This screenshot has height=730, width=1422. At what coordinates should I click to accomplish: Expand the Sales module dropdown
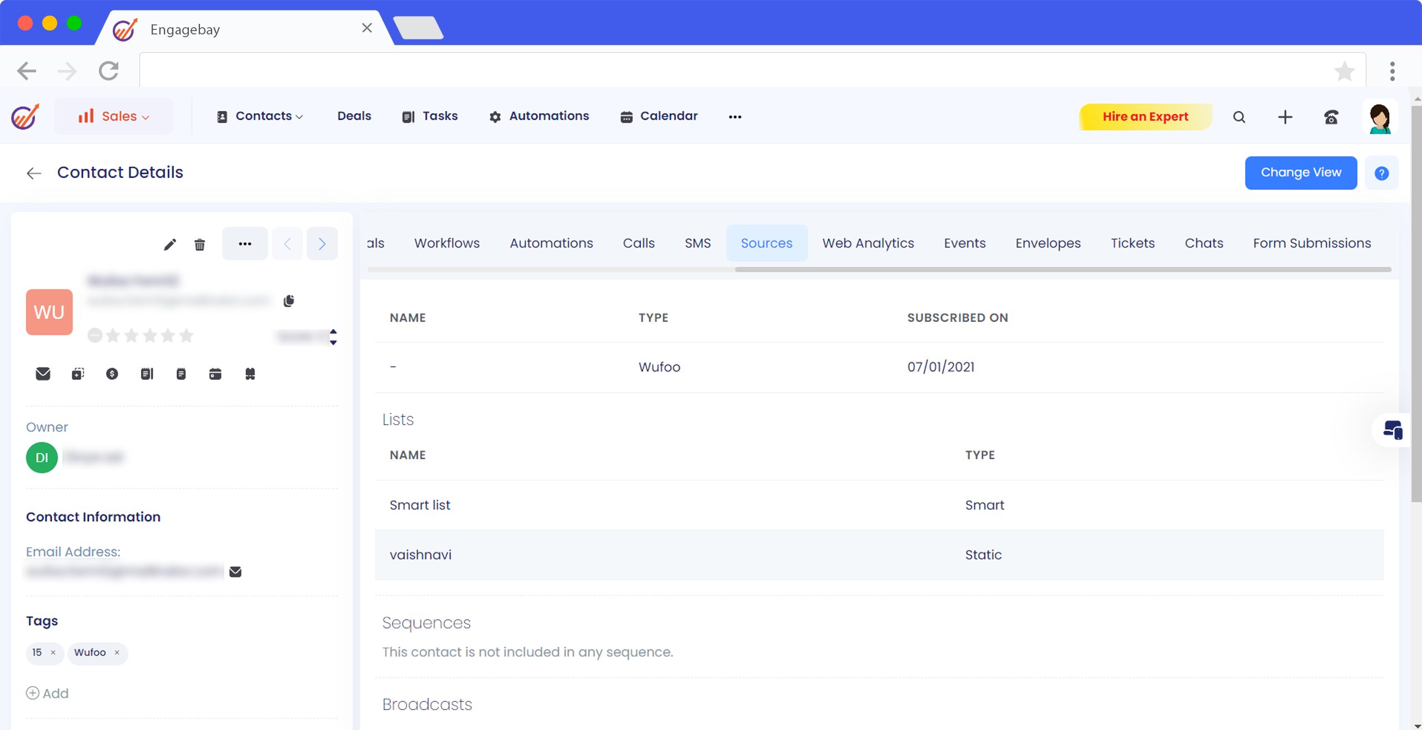point(114,117)
